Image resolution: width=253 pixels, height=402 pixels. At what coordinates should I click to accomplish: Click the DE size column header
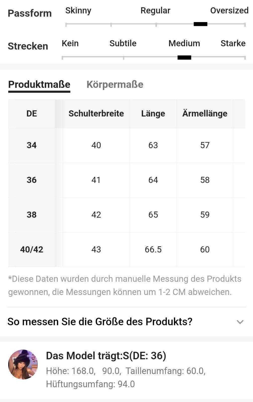coord(32,114)
